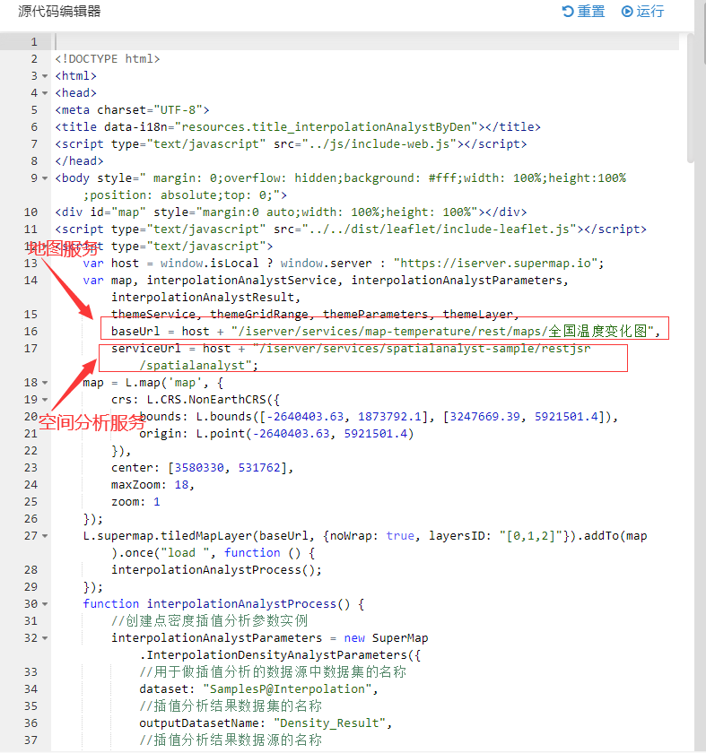Collapse the fold arrow on line 3
Image resolution: width=706 pixels, height=753 pixels.
(45, 76)
